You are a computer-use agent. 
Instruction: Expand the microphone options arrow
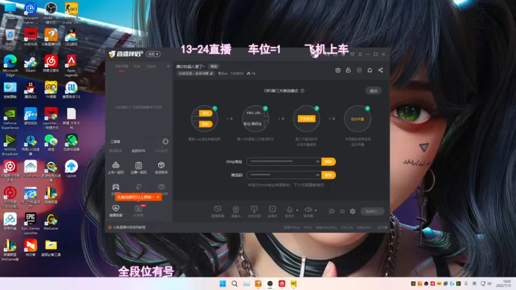coord(297,210)
